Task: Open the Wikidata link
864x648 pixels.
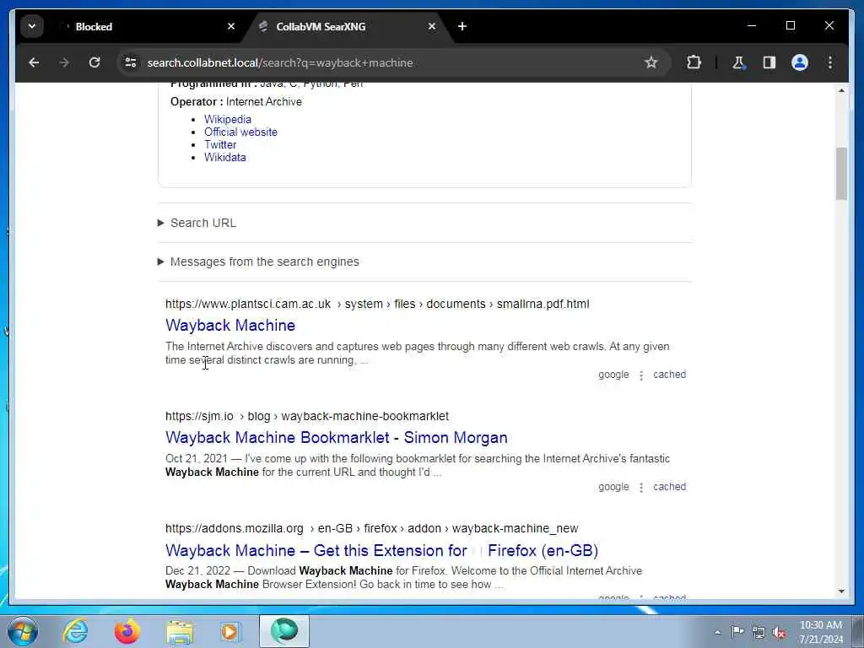Action: click(x=224, y=158)
